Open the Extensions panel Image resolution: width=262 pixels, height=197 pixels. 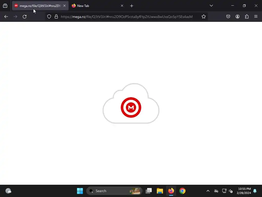point(247,17)
